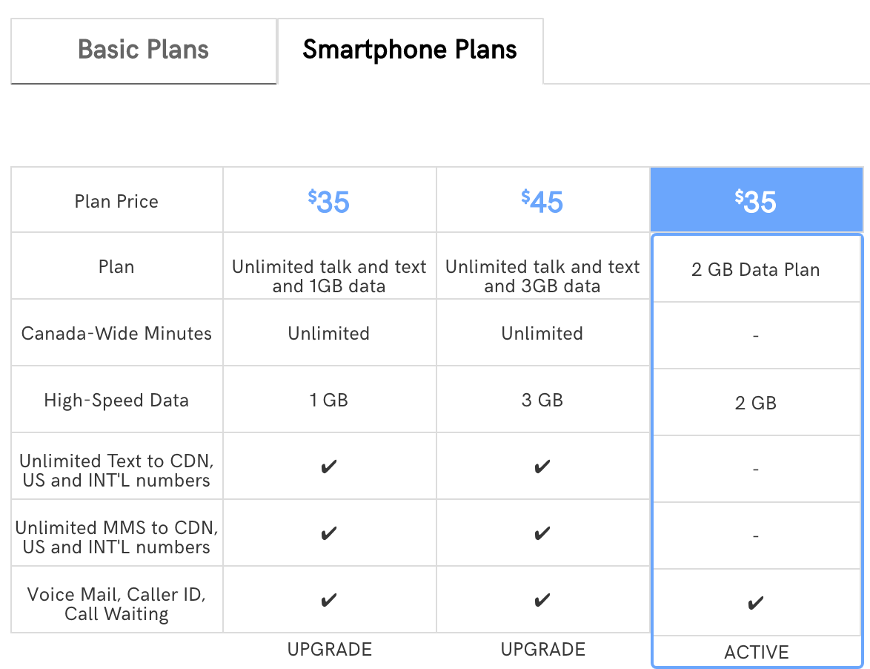Click the "High-Speed Data" row label
The height and width of the screenshot is (669, 870).
tap(116, 401)
